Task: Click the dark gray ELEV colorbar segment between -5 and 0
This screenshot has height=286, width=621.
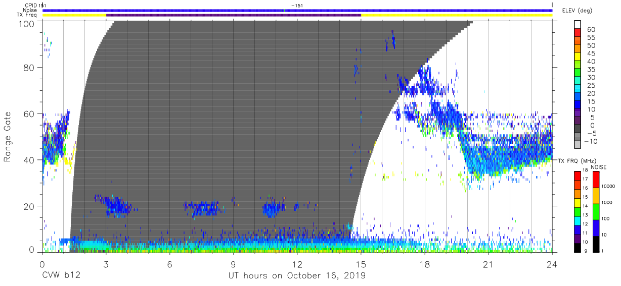Action: [x=578, y=129]
